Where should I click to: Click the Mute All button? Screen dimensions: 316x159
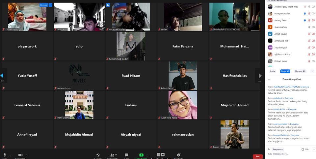tap(285, 71)
